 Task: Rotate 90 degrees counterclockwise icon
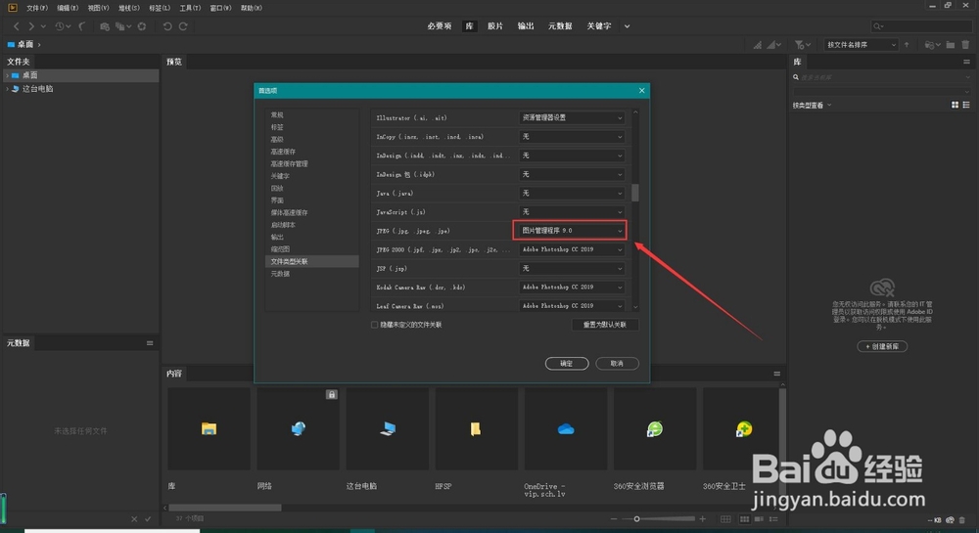pyautogui.click(x=167, y=26)
